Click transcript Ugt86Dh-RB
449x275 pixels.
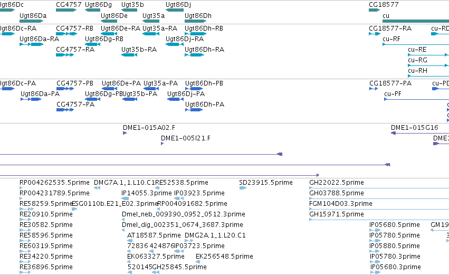pyautogui.click(x=204, y=29)
